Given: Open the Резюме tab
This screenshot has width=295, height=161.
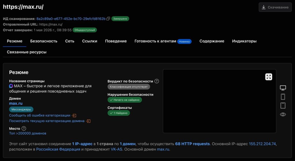Looking at the screenshot, I should [x=14, y=41].
